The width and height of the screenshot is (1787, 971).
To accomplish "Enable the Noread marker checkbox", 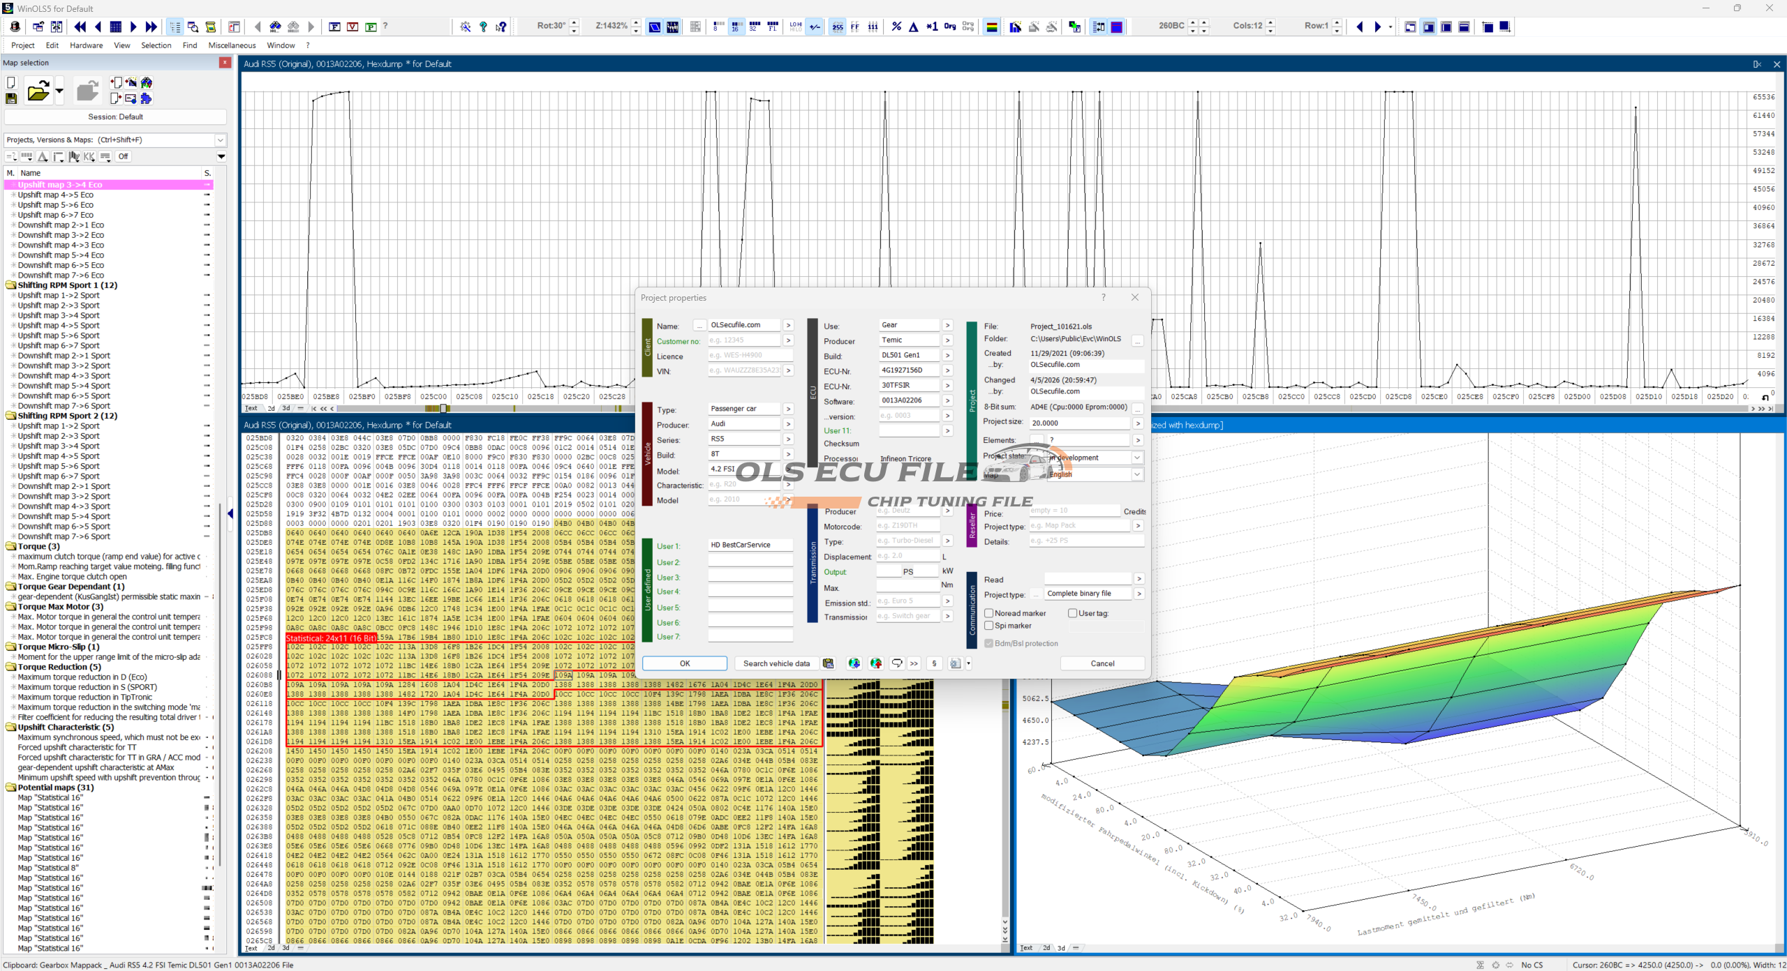I will (x=989, y=613).
